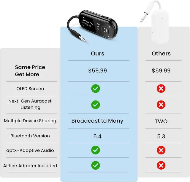Click the green checkmark for aptX-Adaptive Audio

(x=96, y=150)
